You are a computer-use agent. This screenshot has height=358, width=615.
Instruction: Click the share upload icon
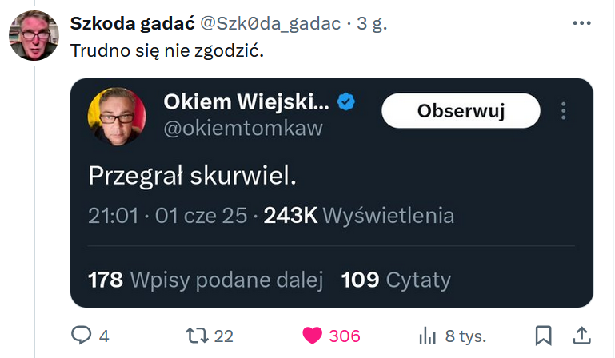point(582,336)
